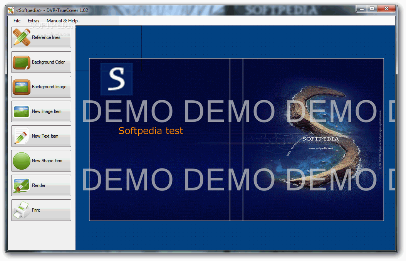Viewport: 406px width, 261px height.
Task: Click the Print button label
Action: click(36, 210)
